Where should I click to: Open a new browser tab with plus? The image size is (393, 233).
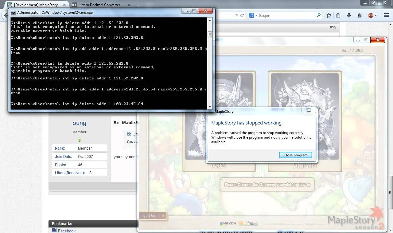[139, 5]
